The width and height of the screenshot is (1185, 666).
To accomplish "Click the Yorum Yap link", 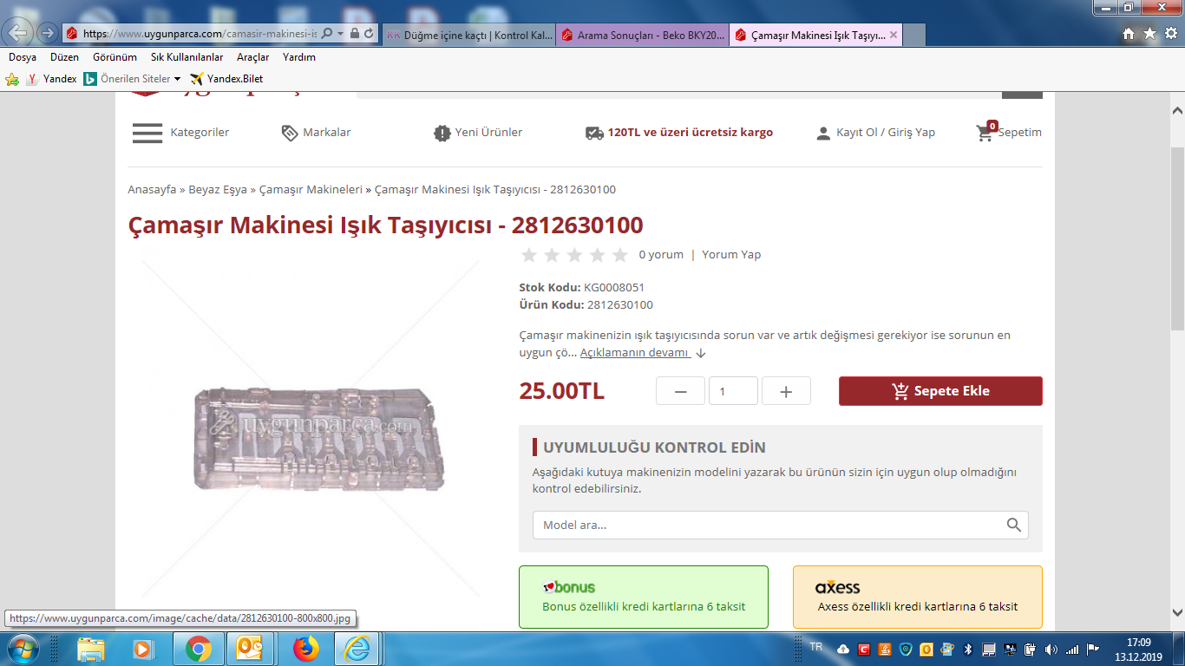I will click(x=731, y=255).
